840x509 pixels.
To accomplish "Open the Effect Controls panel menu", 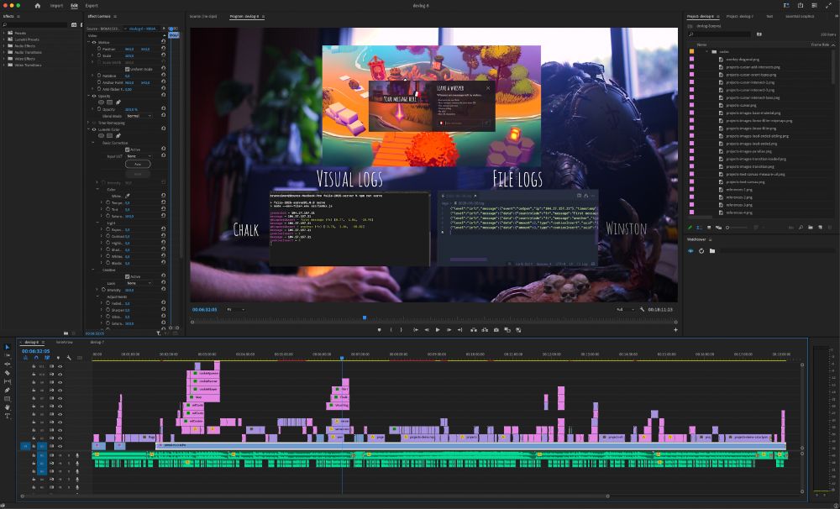I will [x=115, y=17].
